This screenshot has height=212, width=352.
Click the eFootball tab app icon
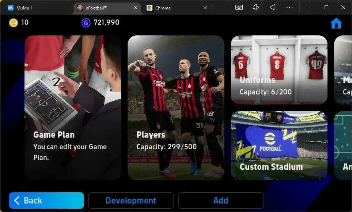pos(80,8)
